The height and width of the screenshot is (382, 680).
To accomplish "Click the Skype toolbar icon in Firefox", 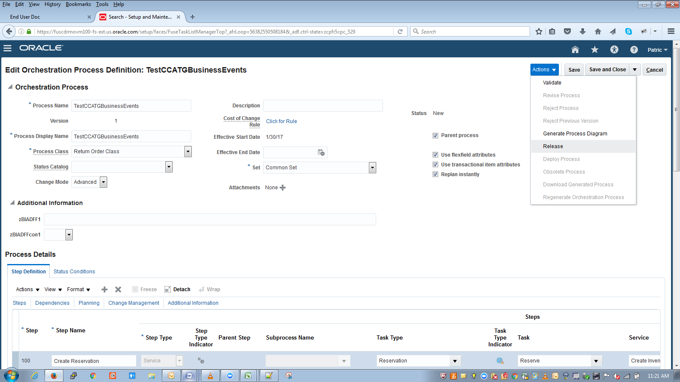I will point(629,31).
